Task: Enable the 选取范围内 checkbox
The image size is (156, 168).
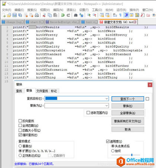Action: pyautogui.click(x=88, y=113)
